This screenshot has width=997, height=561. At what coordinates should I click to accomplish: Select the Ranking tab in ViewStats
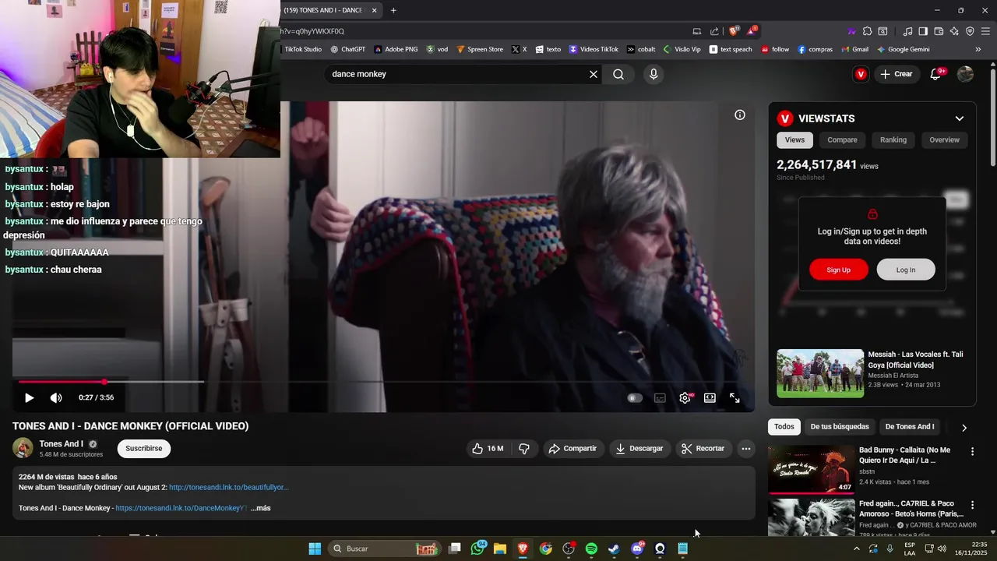click(893, 140)
